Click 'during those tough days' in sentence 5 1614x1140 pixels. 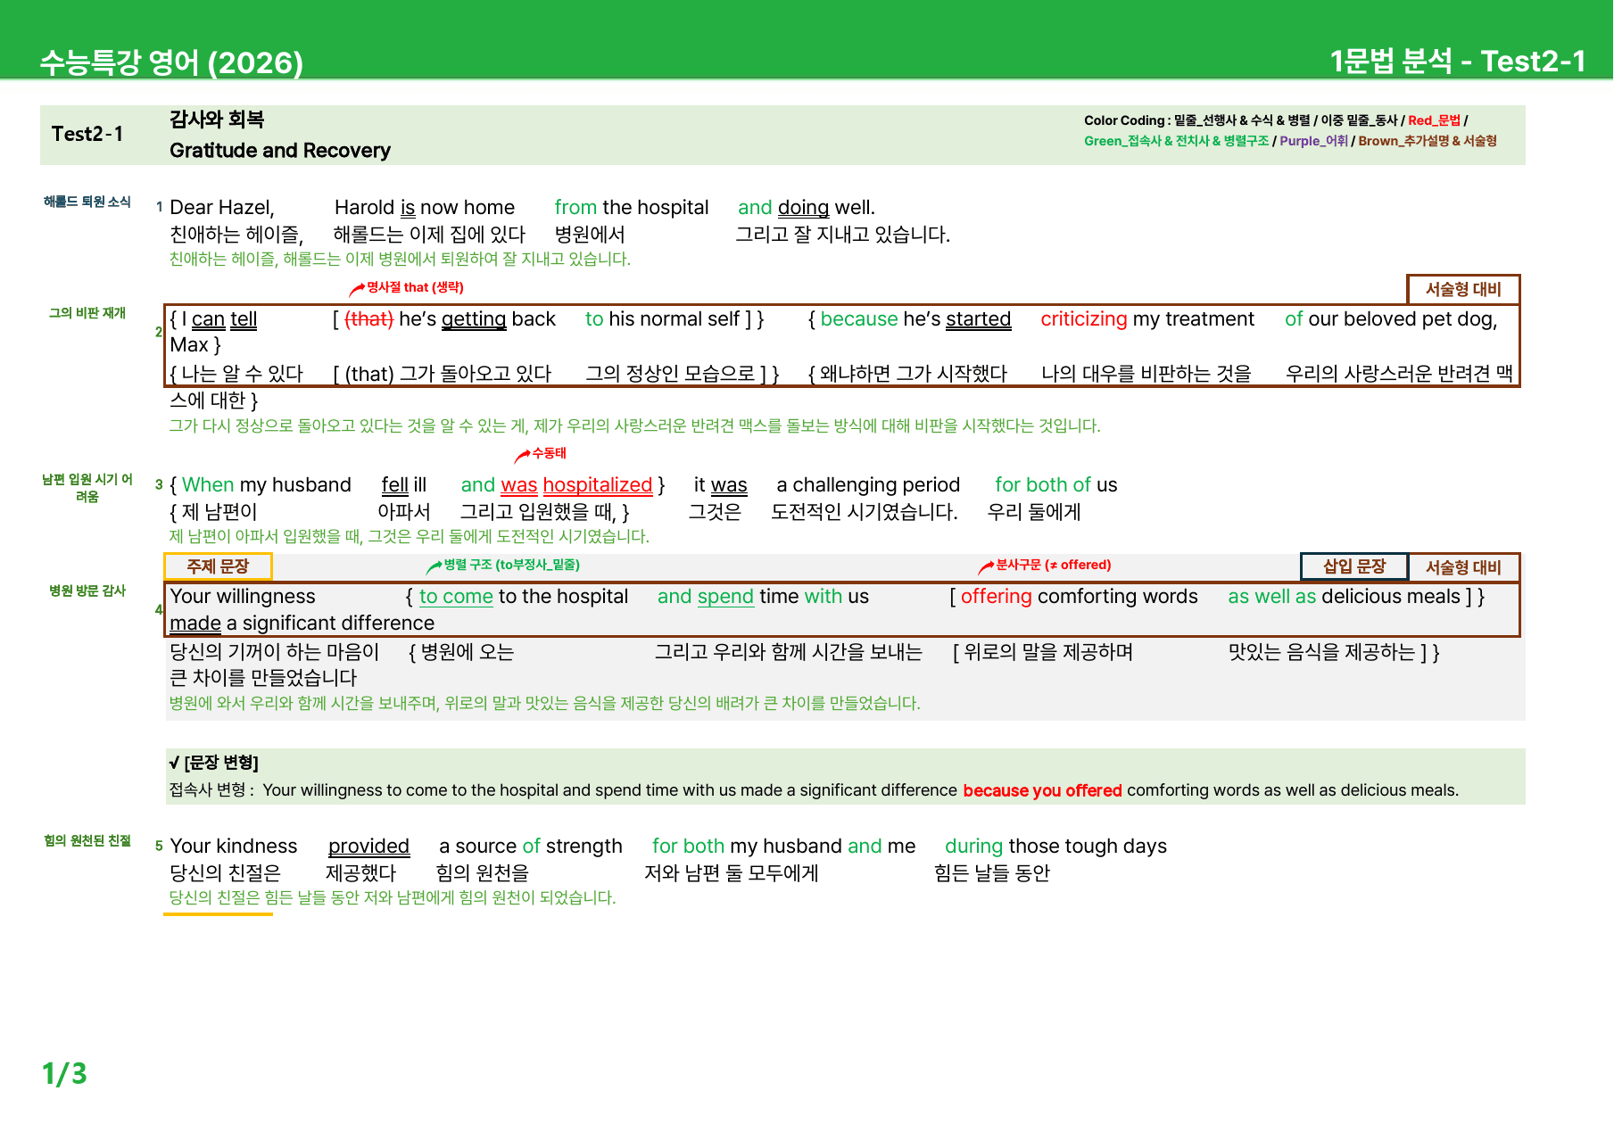pyautogui.click(x=1055, y=846)
